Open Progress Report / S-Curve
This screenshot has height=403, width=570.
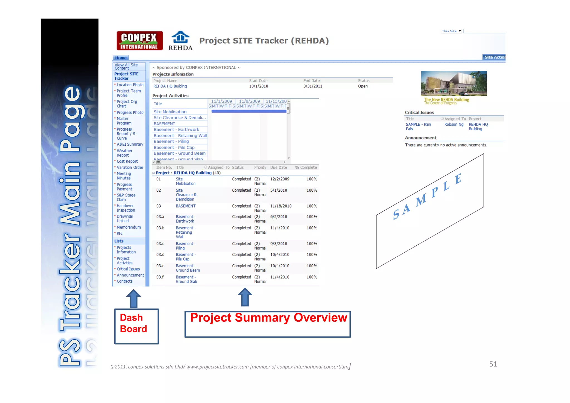[127, 134]
